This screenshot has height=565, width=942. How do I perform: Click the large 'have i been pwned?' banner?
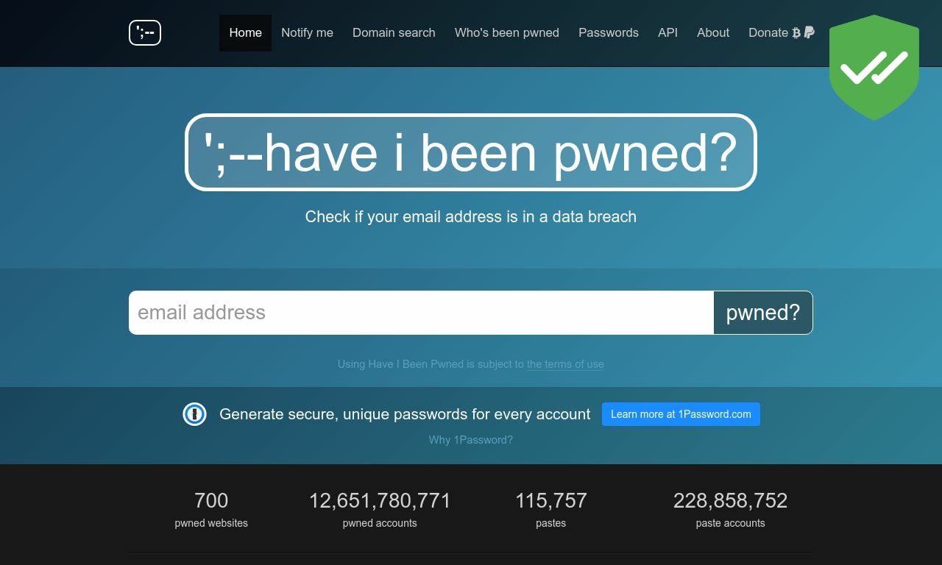pyautogui.click(x=471, y=152)
